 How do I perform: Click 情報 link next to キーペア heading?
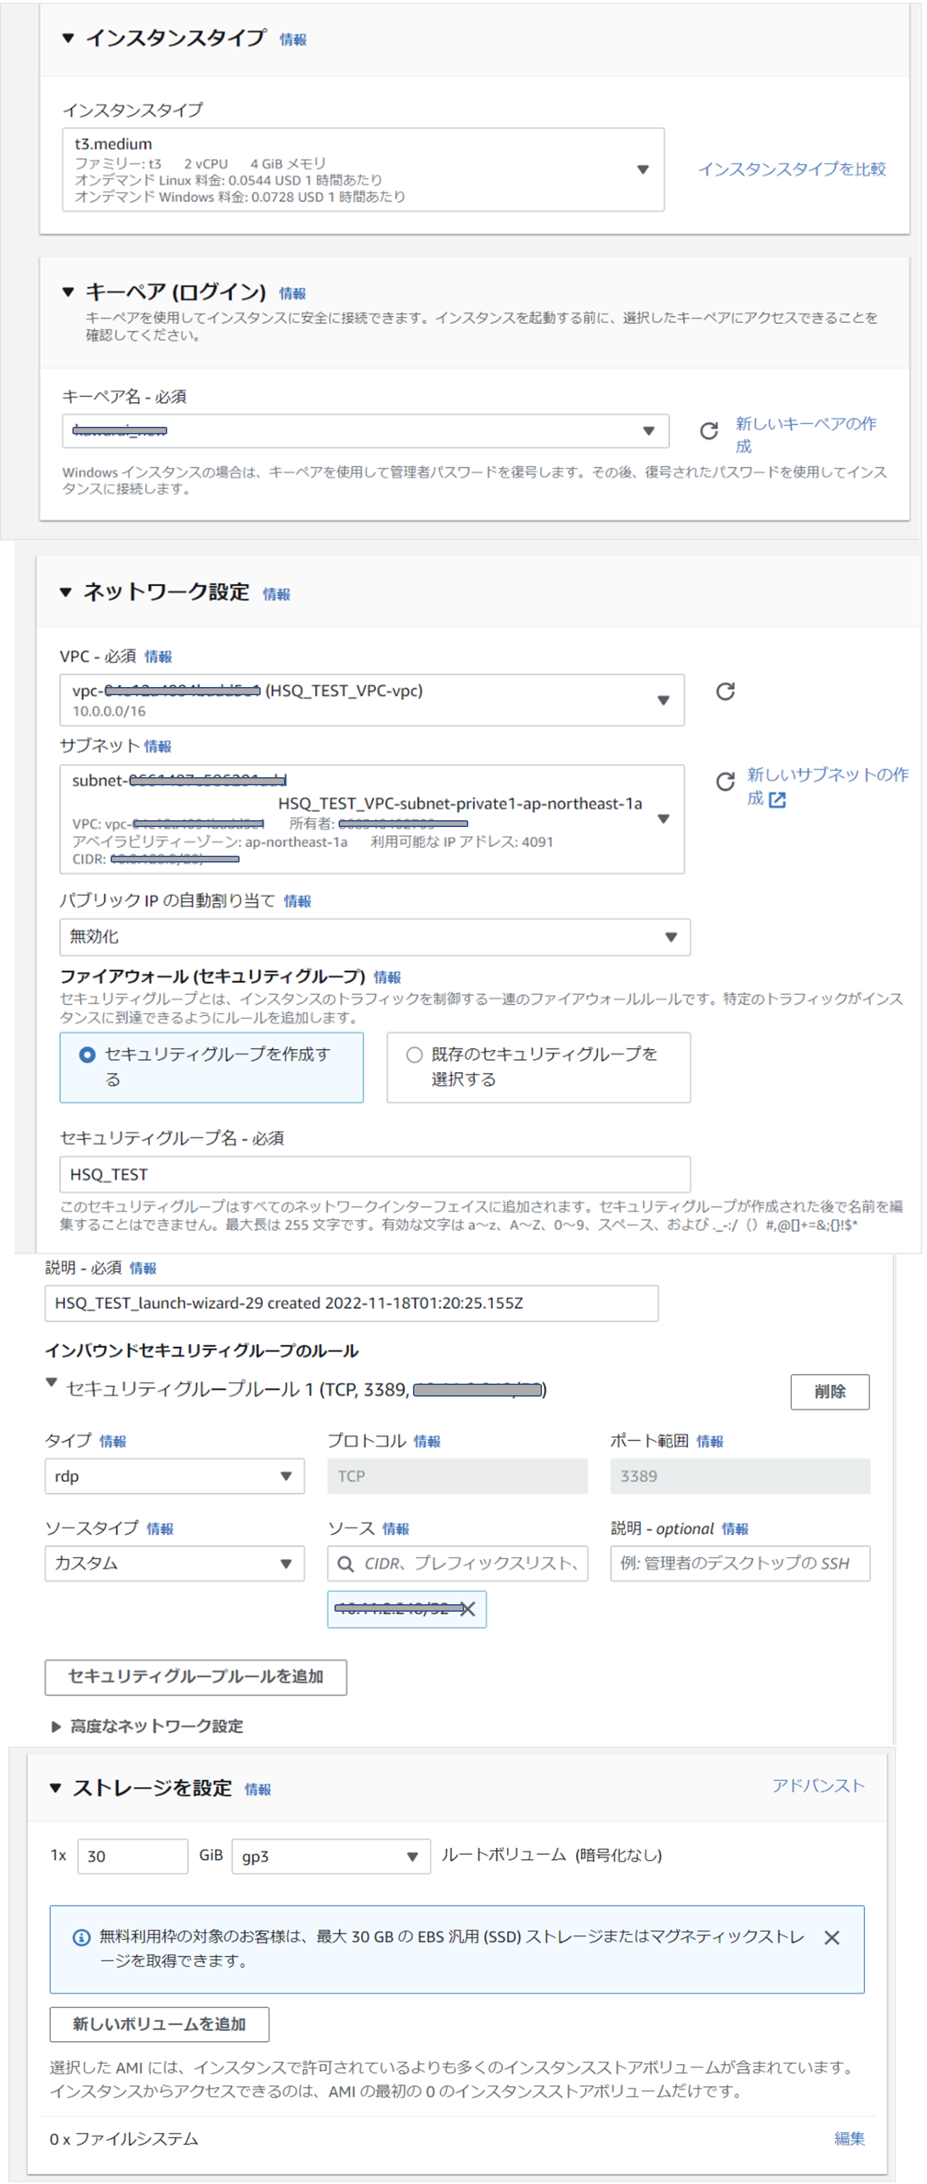tap(292, 294)
